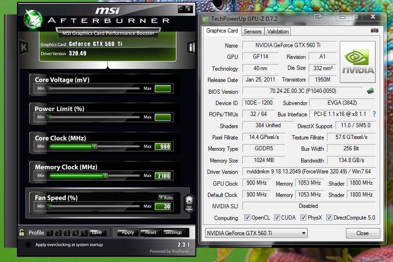Toggle the OpenCL checkbox
This screenshot has height=262, width=393.
(x=247, y=218)
